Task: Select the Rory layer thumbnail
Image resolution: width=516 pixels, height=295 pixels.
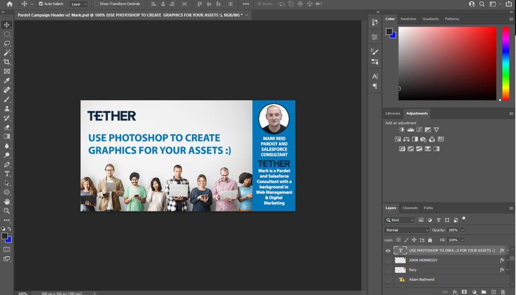Action: click(400, 270)
